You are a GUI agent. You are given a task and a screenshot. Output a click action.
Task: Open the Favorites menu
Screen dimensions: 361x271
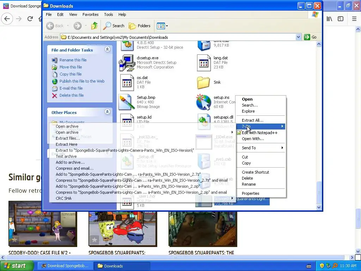(91, 14)
